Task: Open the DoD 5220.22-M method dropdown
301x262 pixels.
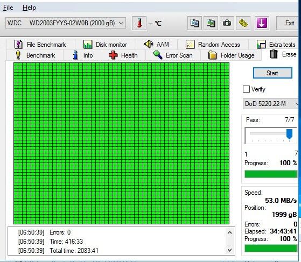Action: pyautogui.click(x=271, y=104)
